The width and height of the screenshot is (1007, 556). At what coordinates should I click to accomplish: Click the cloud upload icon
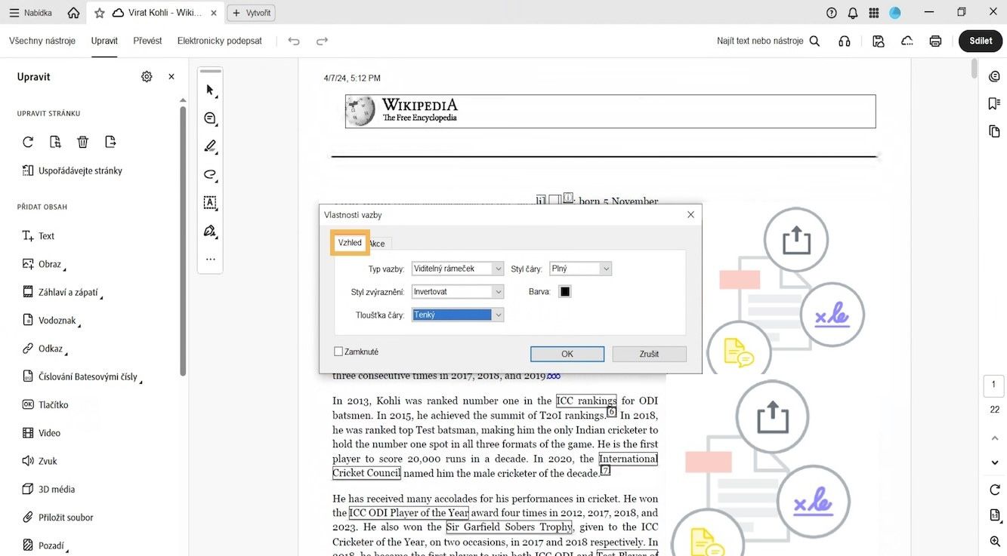coord(907,41)
